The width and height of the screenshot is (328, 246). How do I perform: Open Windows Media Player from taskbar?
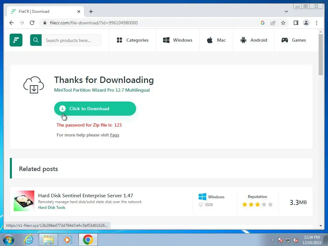click(68, 240)
